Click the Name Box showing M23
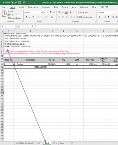This screenshot has width=118, height=145. click(8, 26)
